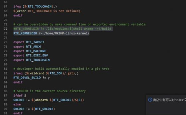Place cursor on RTE_DEVEL_BUILD variable
The image size is (186, 115).
(27, 78)
